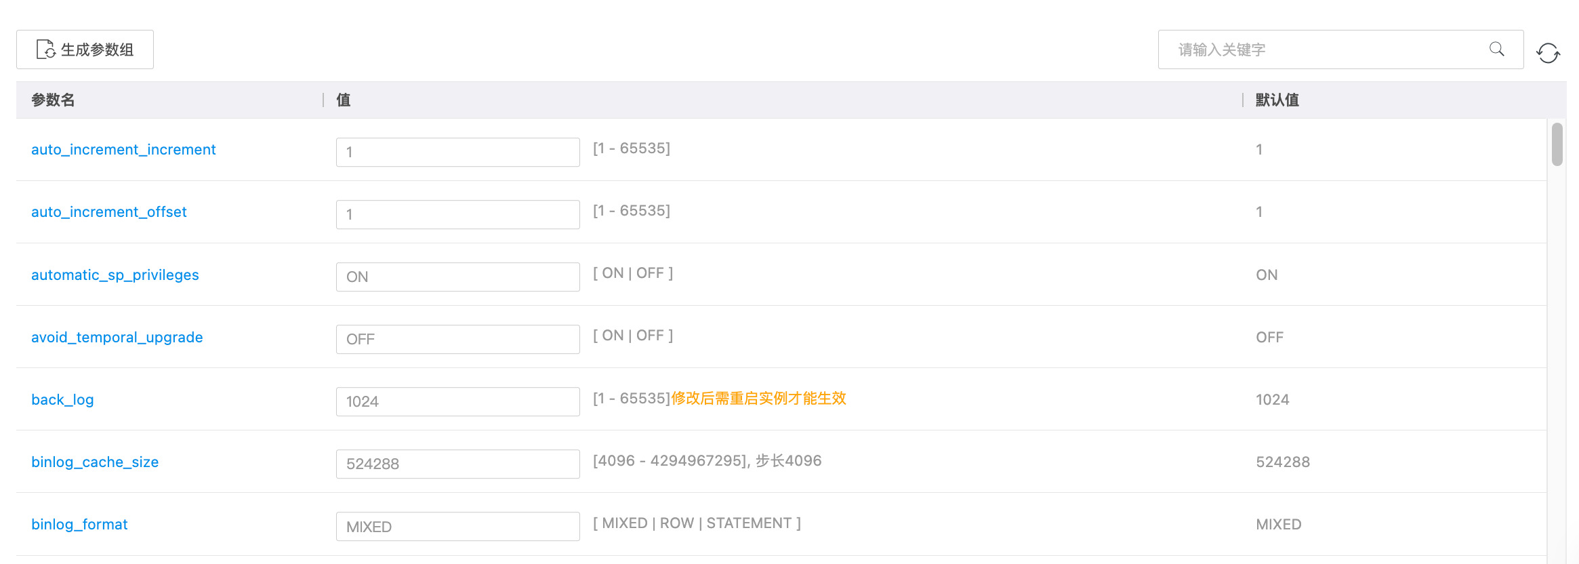
Task: Open the binlog_format parameter link
Action: 79,525
